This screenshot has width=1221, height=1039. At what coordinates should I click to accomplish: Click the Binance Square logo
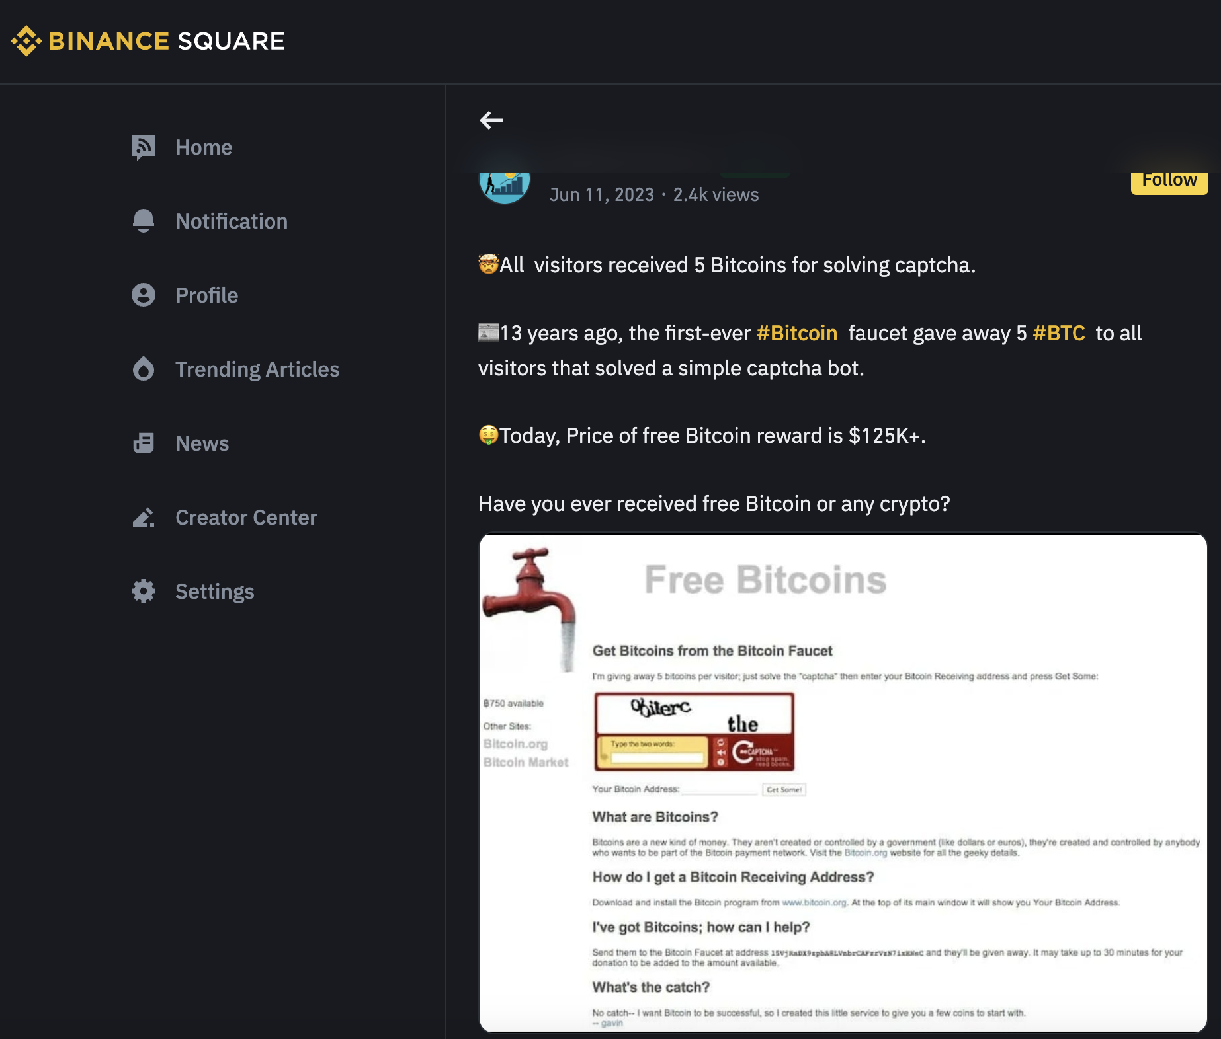pos(147,41)
